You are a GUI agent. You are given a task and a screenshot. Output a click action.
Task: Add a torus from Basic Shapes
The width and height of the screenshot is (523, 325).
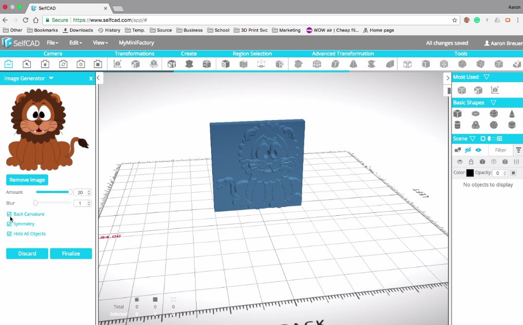[476, 114]
